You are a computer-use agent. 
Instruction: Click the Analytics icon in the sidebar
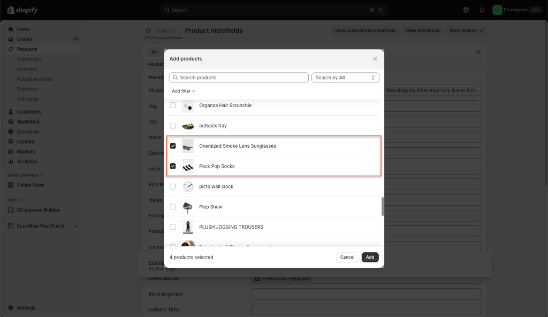11,162
